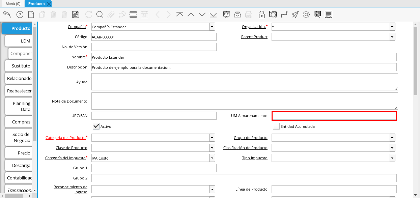Click the Parent Product label link

tap(254, 37)
